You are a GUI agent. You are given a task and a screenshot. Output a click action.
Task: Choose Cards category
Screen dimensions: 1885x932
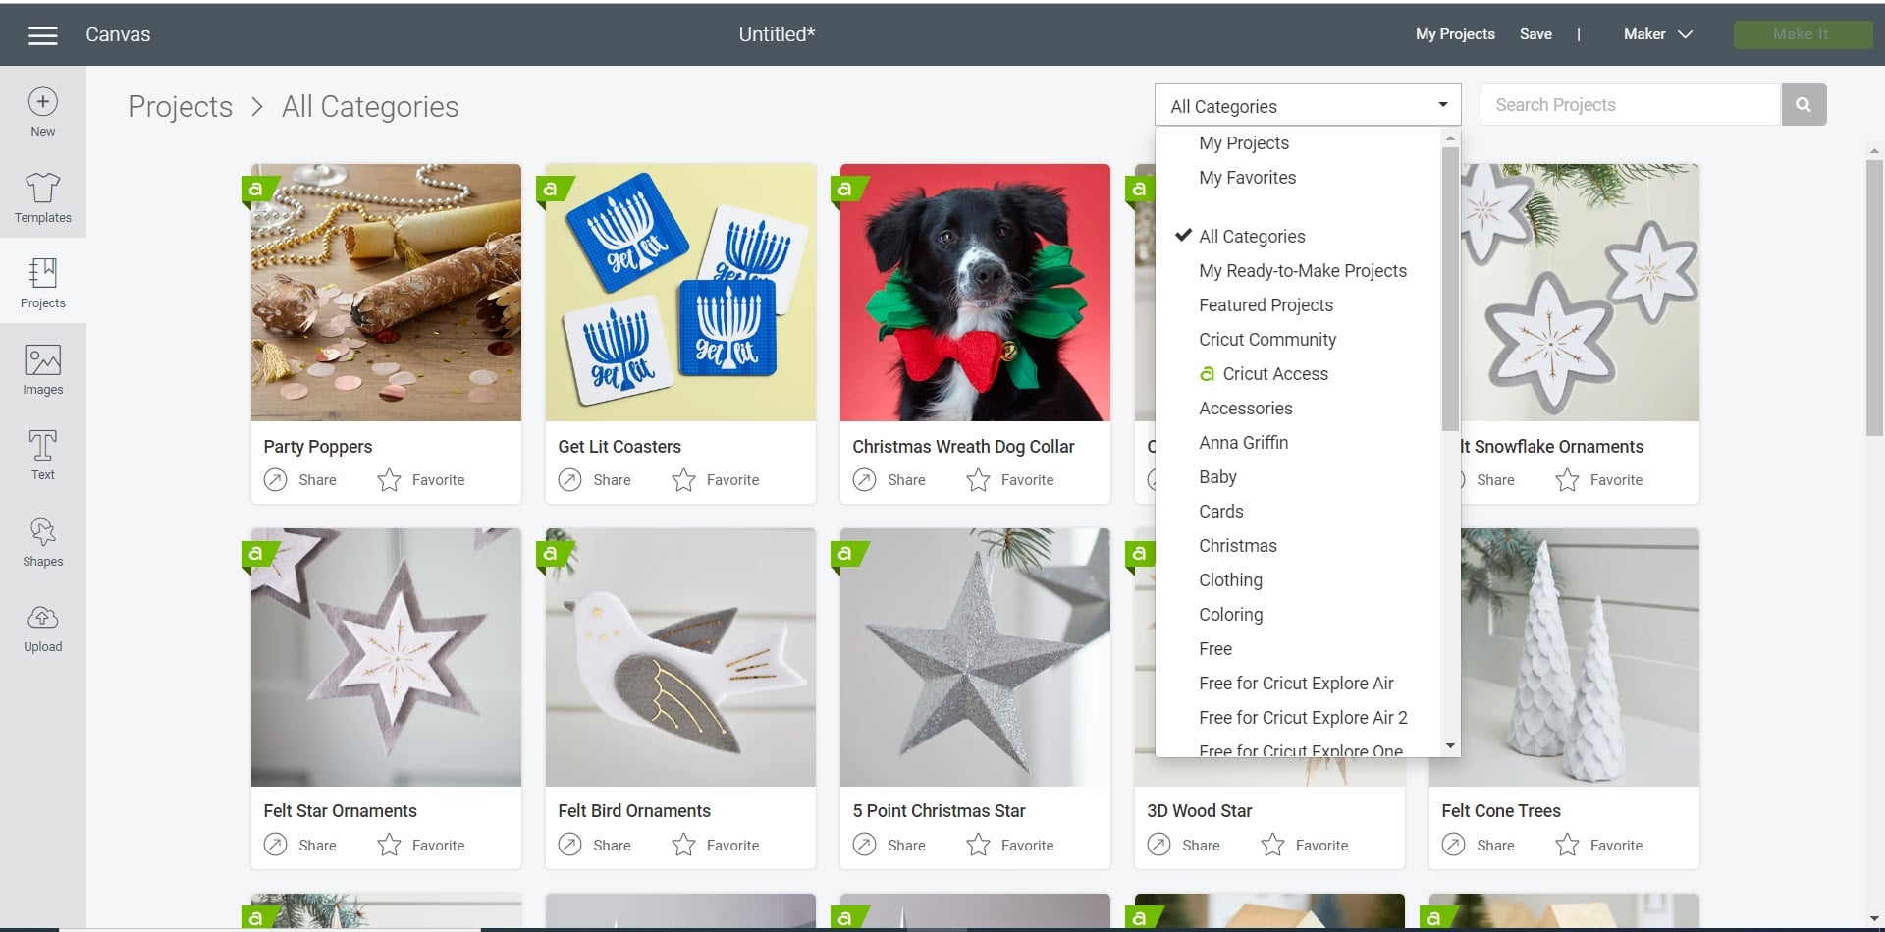pos(1220,512)
